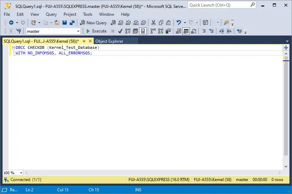This screenshot has width=292, height=194.
Task: Open Activity Monitor icon
Action: (205, 23)
